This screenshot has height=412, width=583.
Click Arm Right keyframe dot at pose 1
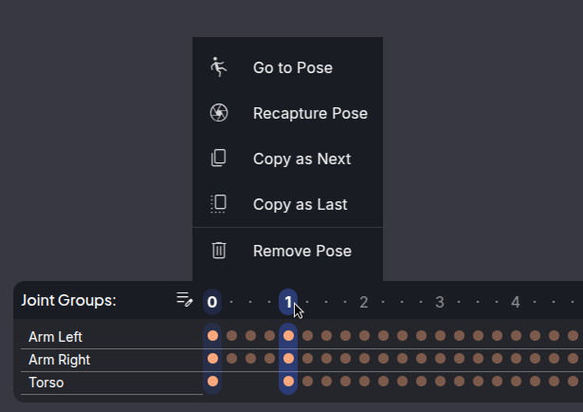pos(288,359)
